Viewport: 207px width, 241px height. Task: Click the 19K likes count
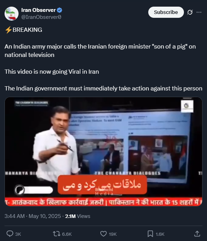(x=113, y=234)
